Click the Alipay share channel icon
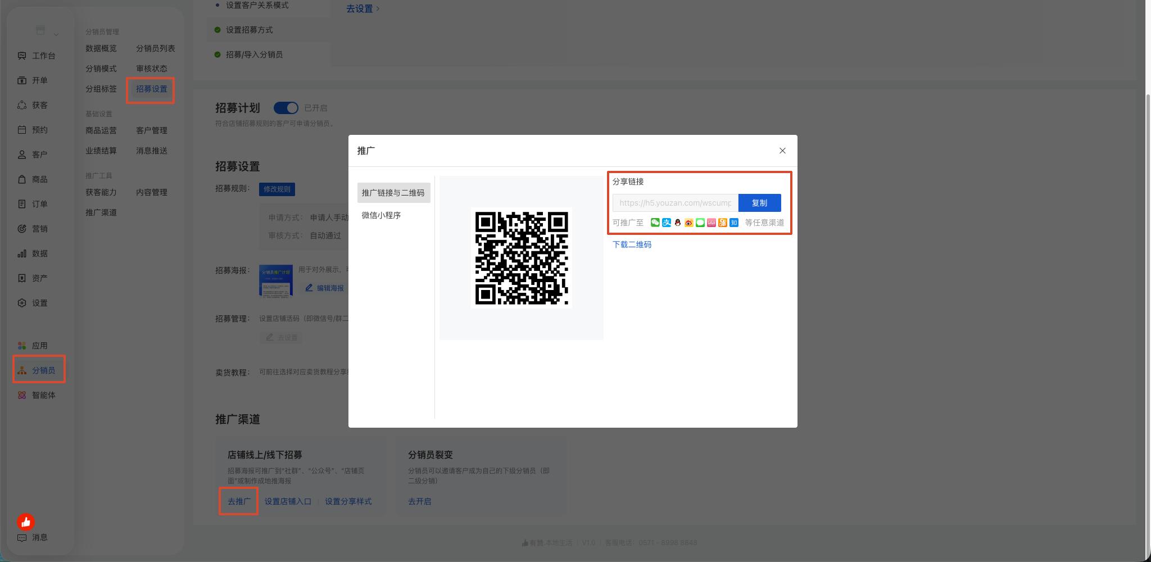1151x562 pixels. coord(667,223)
